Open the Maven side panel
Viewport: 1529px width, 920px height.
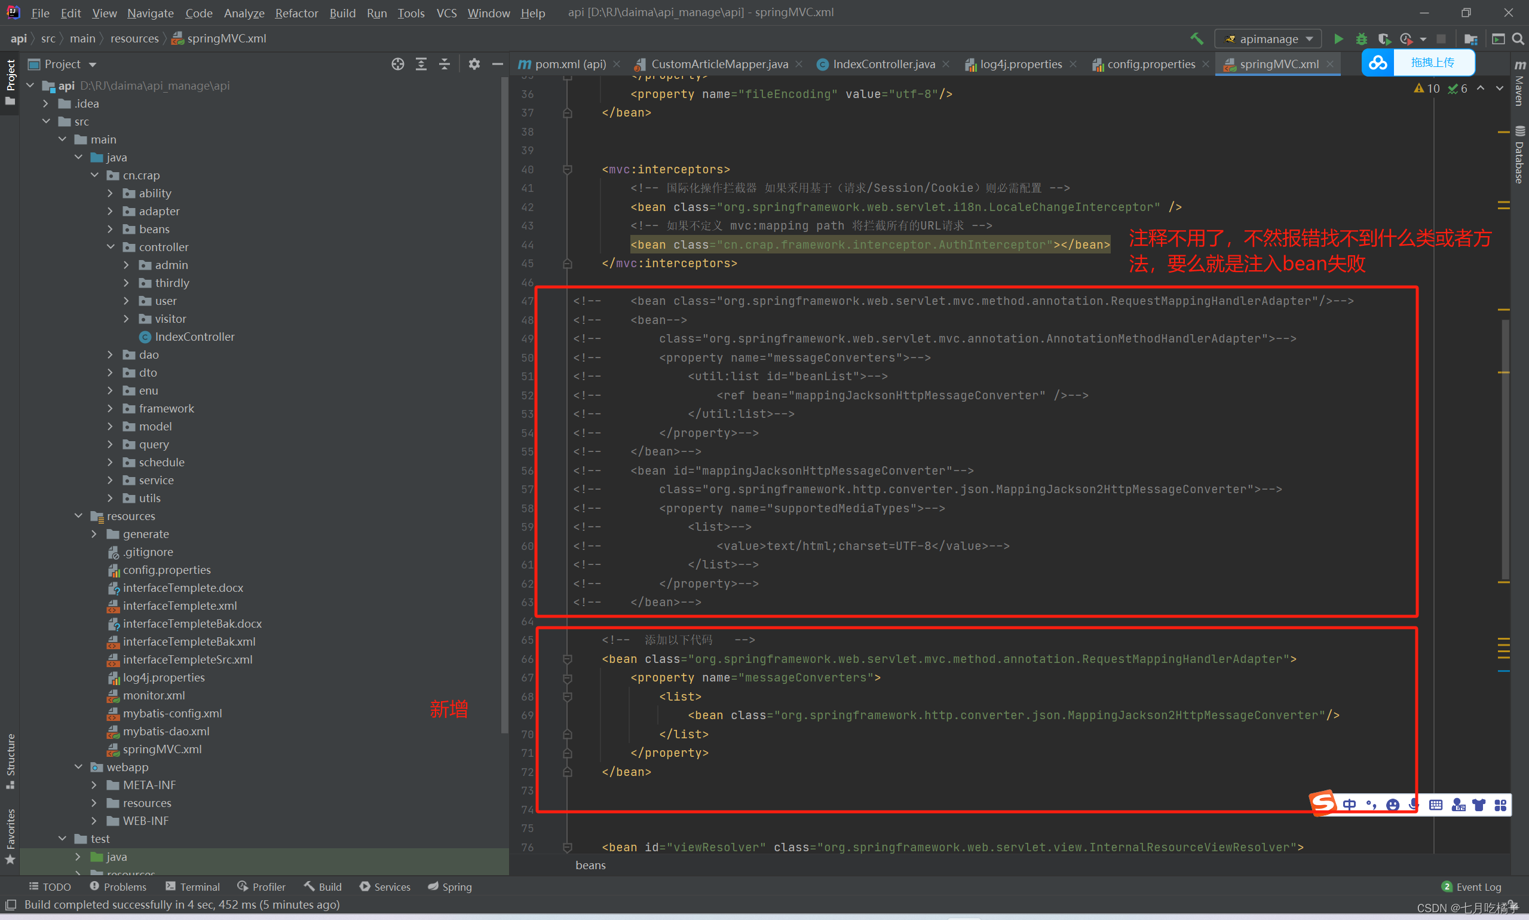pos(1519,85)
